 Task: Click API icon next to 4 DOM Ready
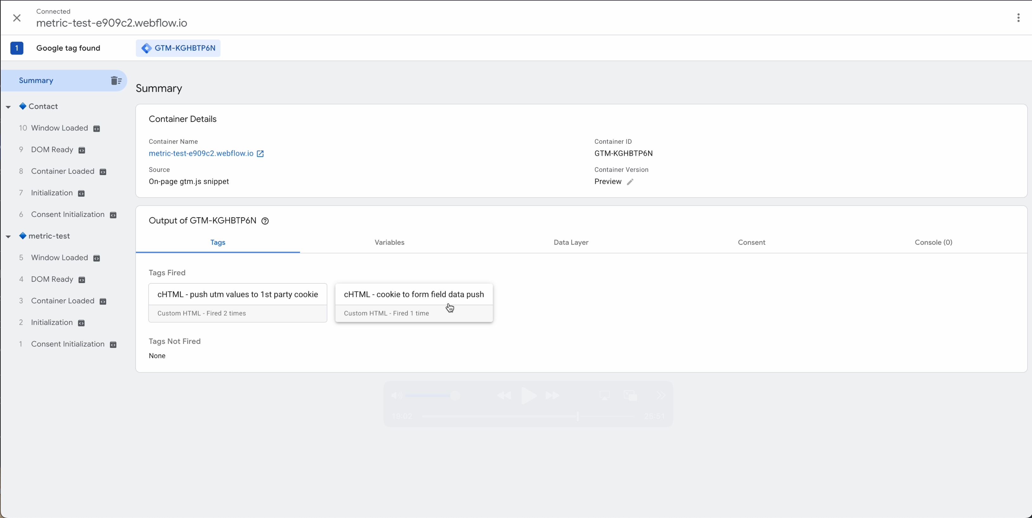[82, 280]
